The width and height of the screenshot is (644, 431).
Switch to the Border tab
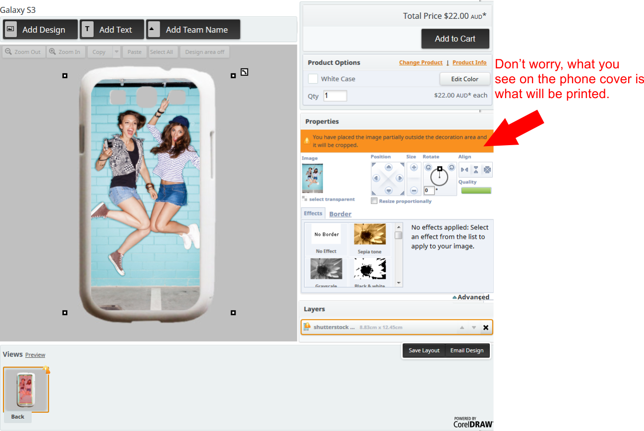coord(340,214)
